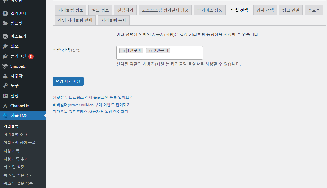Image resolution: width=327 pixels, height=188 pixels.
Task: Click the Snippets scissors icon
Action: point(5,66)
